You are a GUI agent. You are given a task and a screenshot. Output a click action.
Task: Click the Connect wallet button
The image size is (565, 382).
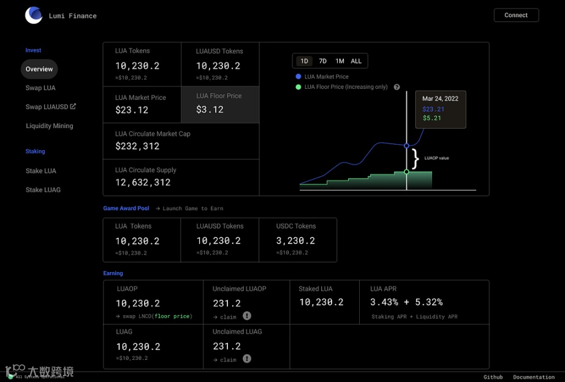click(x=516, y=15)
